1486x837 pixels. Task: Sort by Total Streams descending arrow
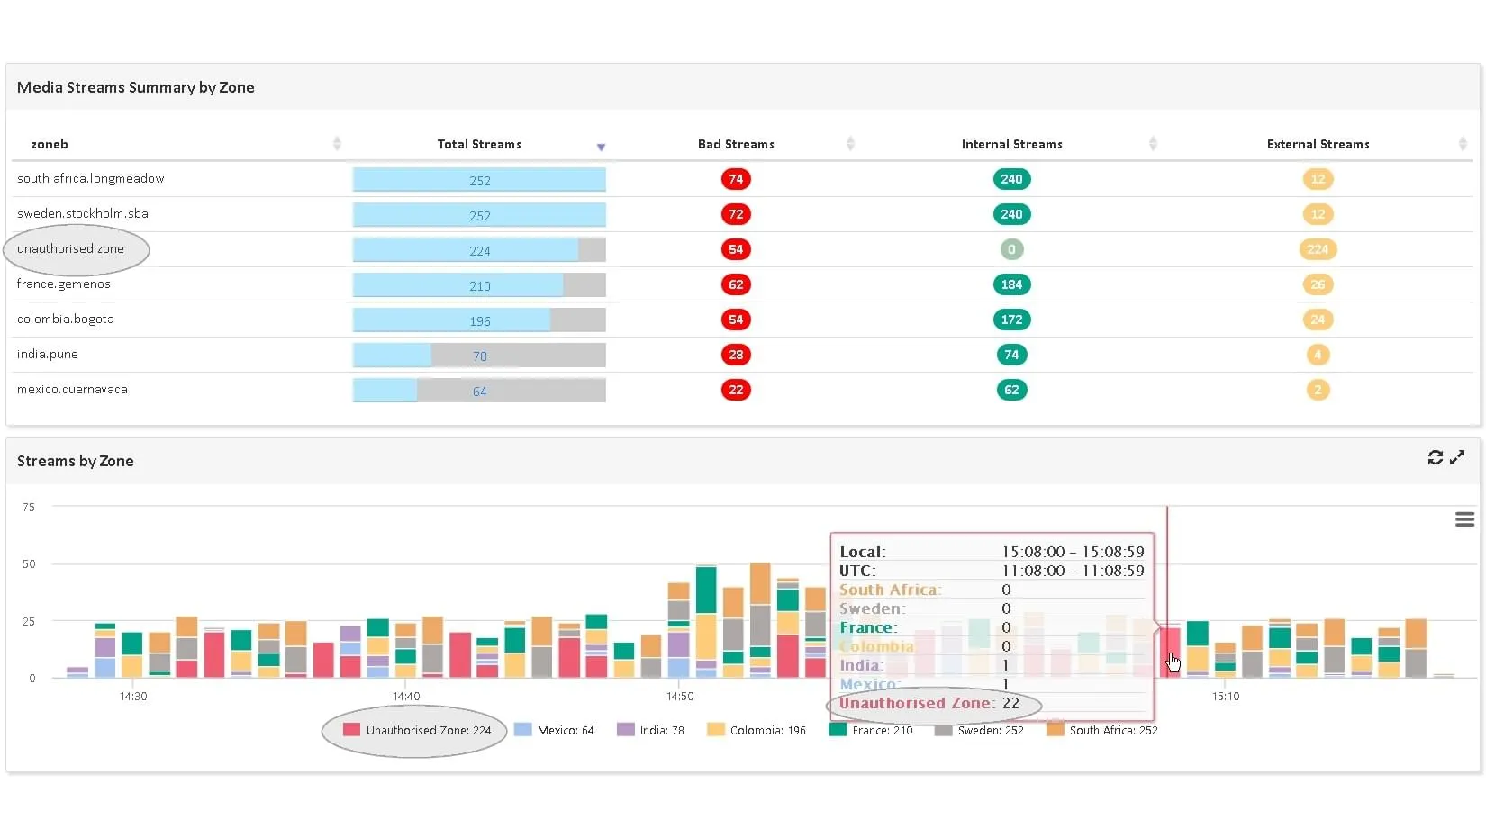601,147
